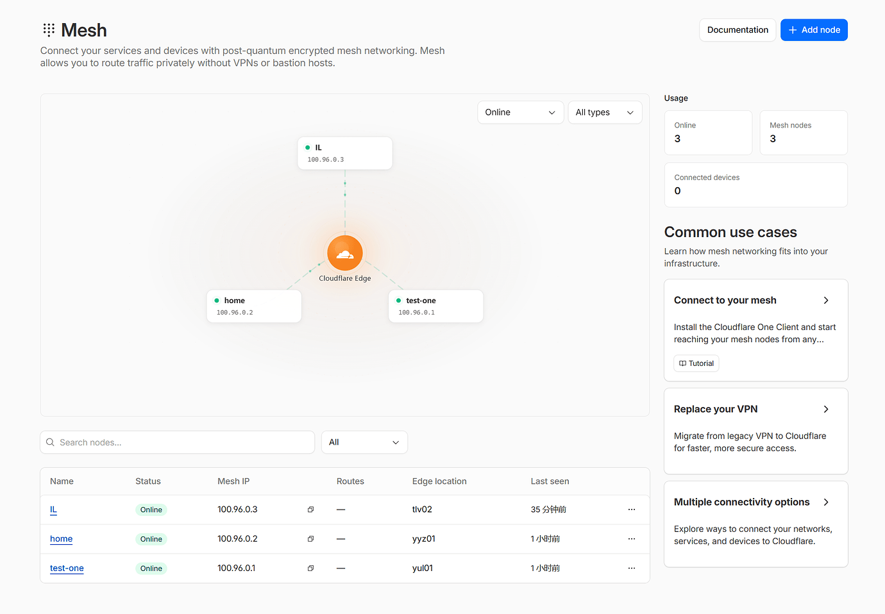The image size is (885, 614).
Task: Click edge location yul01
Action: pyautogui.click(x=423, y=568)
